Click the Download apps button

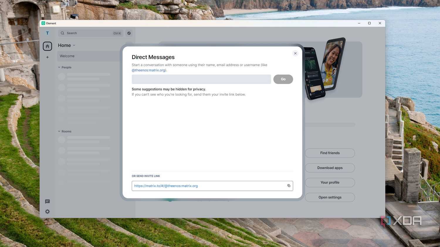pos(330,168)
